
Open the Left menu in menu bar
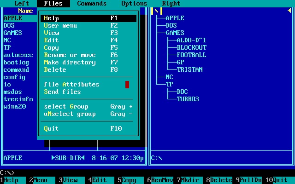click(22, 3)
